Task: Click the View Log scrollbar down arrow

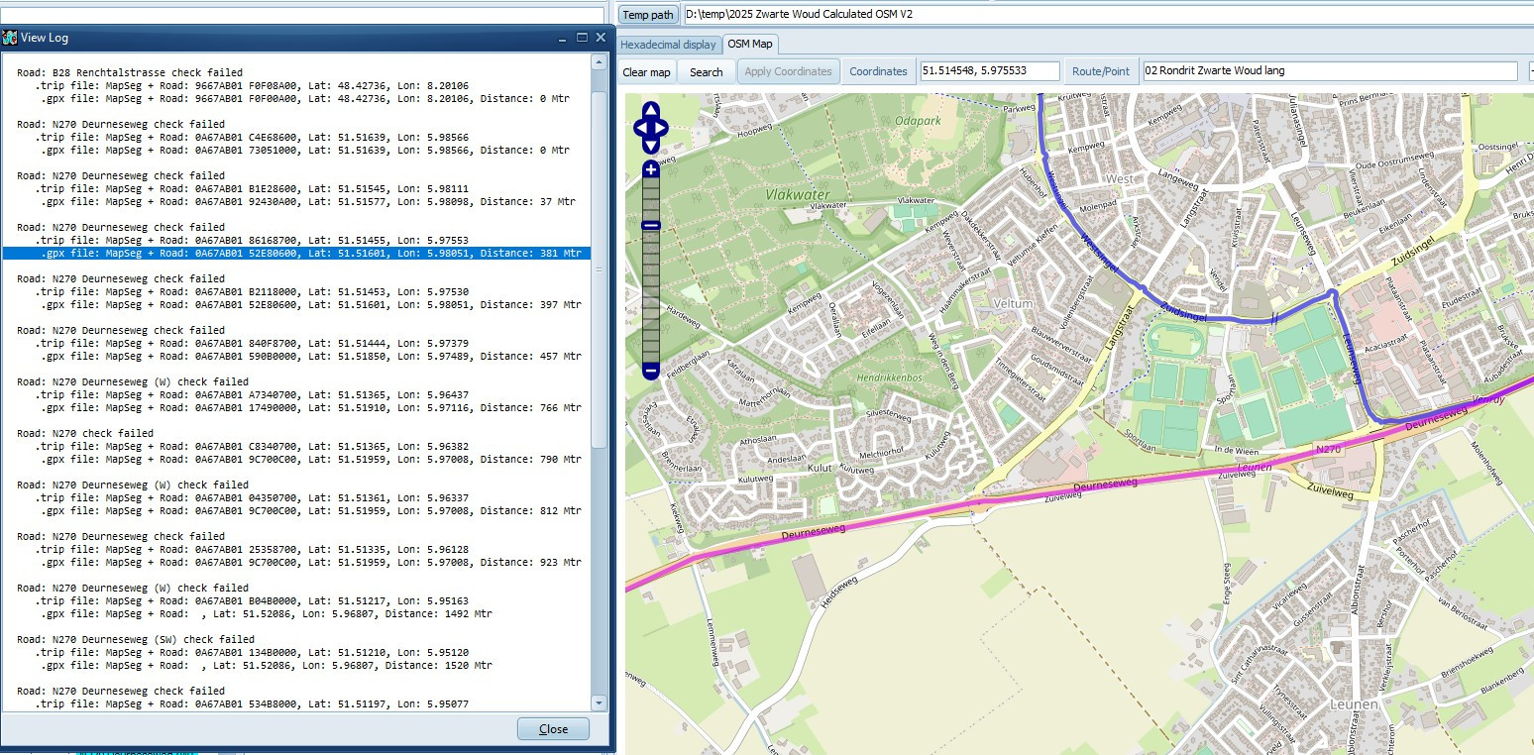Action: (599, 702)
